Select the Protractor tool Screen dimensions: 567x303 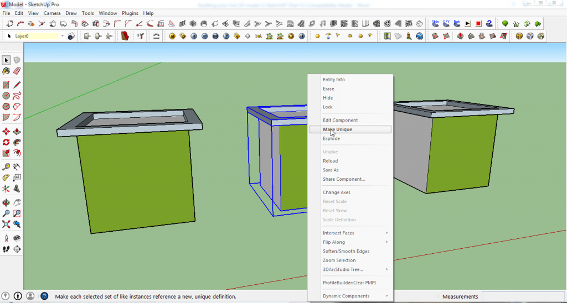coord(6,177)
